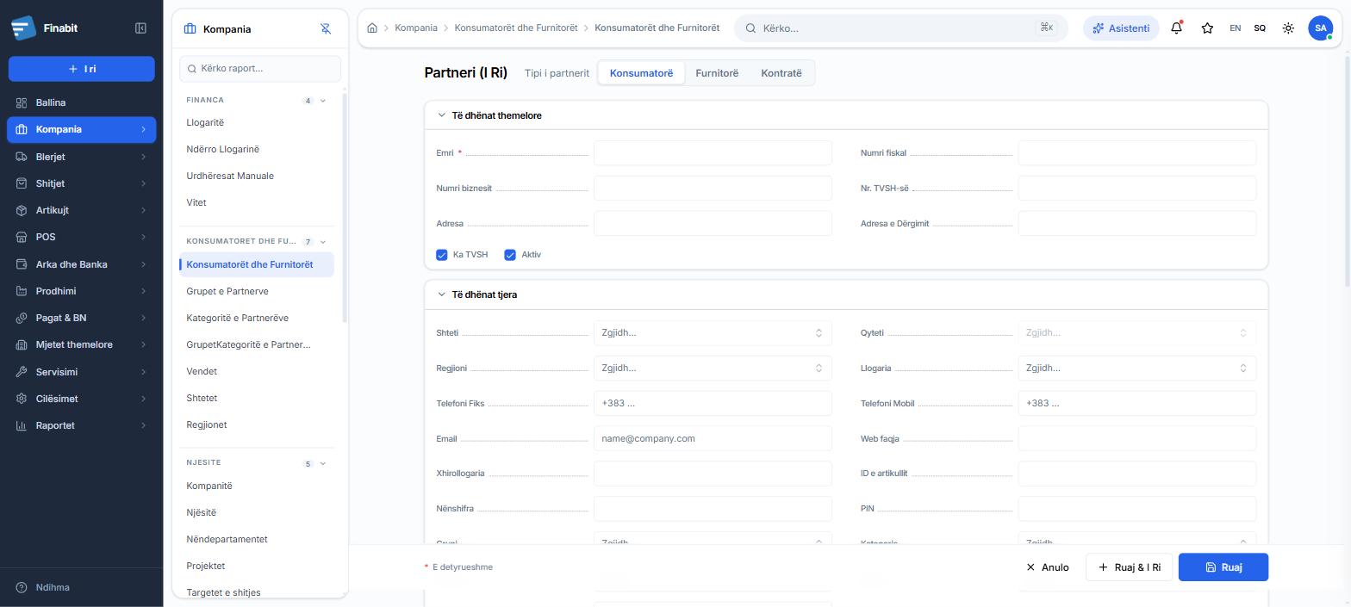Collapse Të dhënat tjera section
The width and height of the screenshot is (1351, 607).
(442, 294)
